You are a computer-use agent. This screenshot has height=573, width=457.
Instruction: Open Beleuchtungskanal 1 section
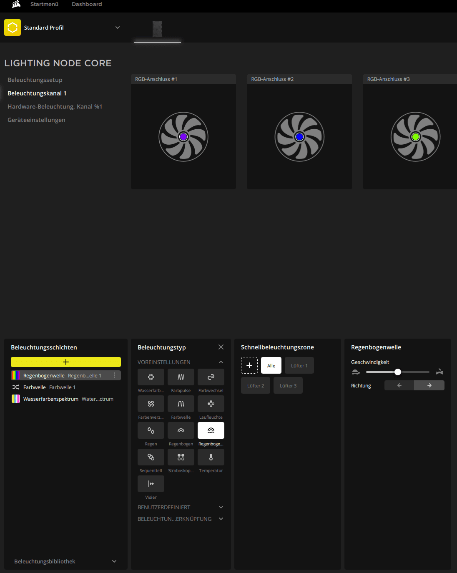tap(37, 93)
